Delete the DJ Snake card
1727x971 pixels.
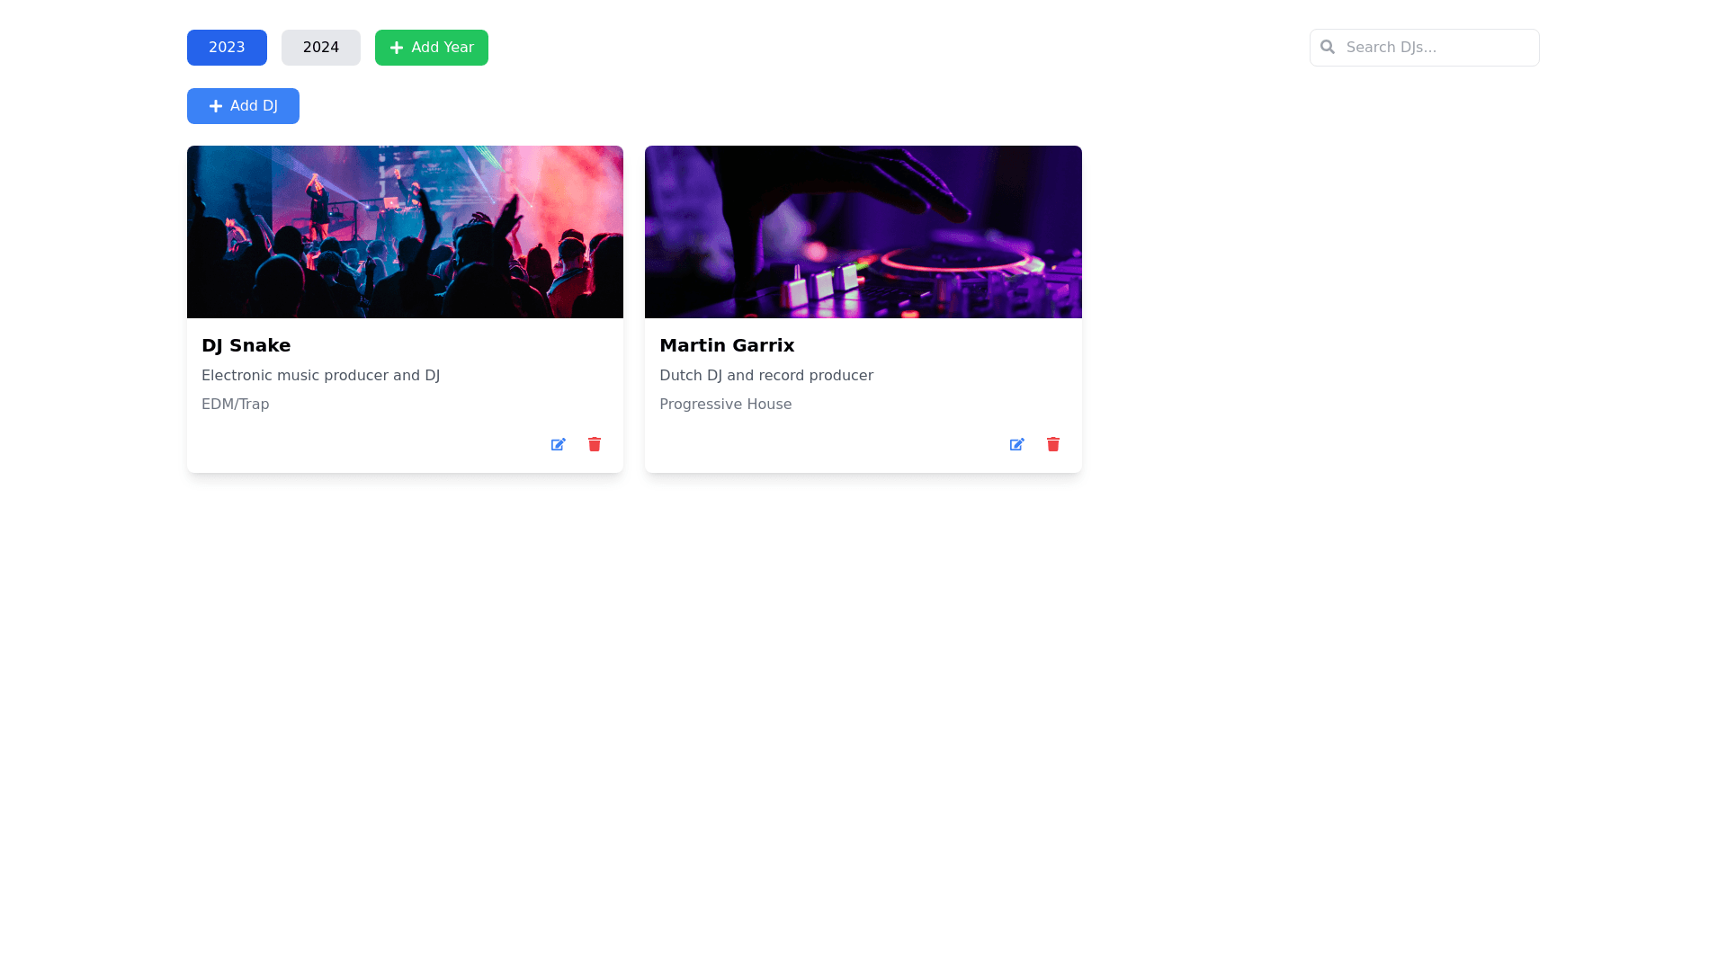tap(595, 444)
